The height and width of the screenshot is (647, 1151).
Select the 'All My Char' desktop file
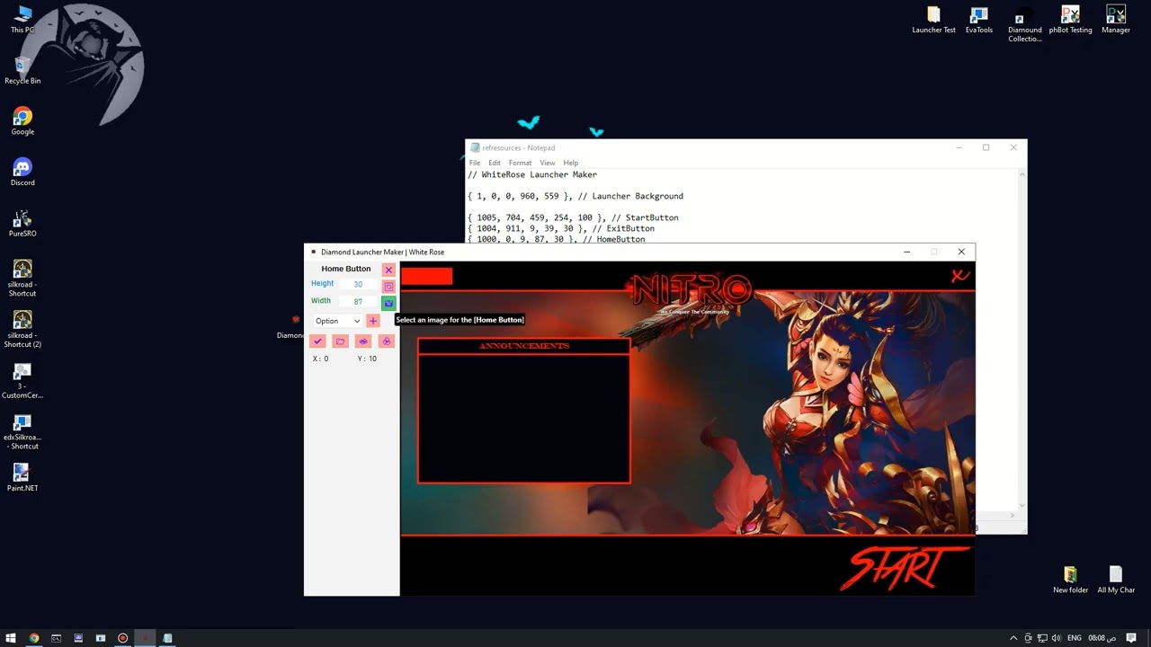1116,580
